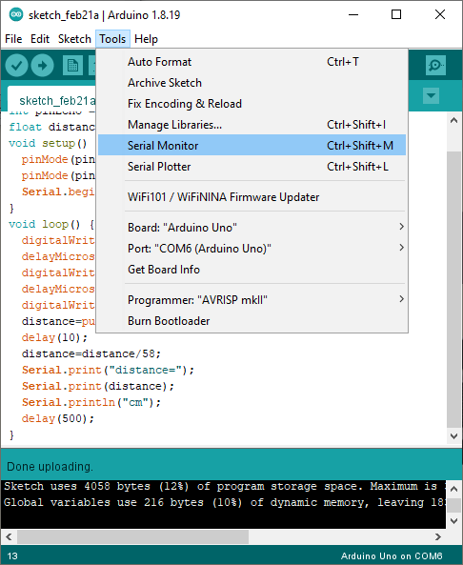Open WiFi101 / WiFiNINA Firmware Updater
463x565 pixels.
(x=252, y=197)
